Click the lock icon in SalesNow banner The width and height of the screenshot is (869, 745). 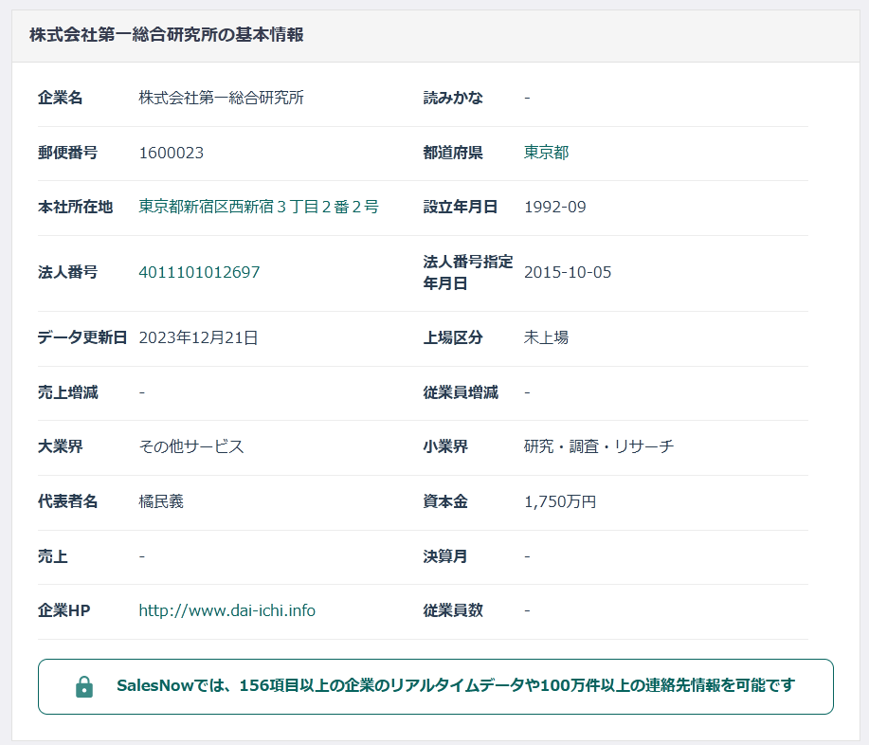pyautogui.click(x=84, y=686)
